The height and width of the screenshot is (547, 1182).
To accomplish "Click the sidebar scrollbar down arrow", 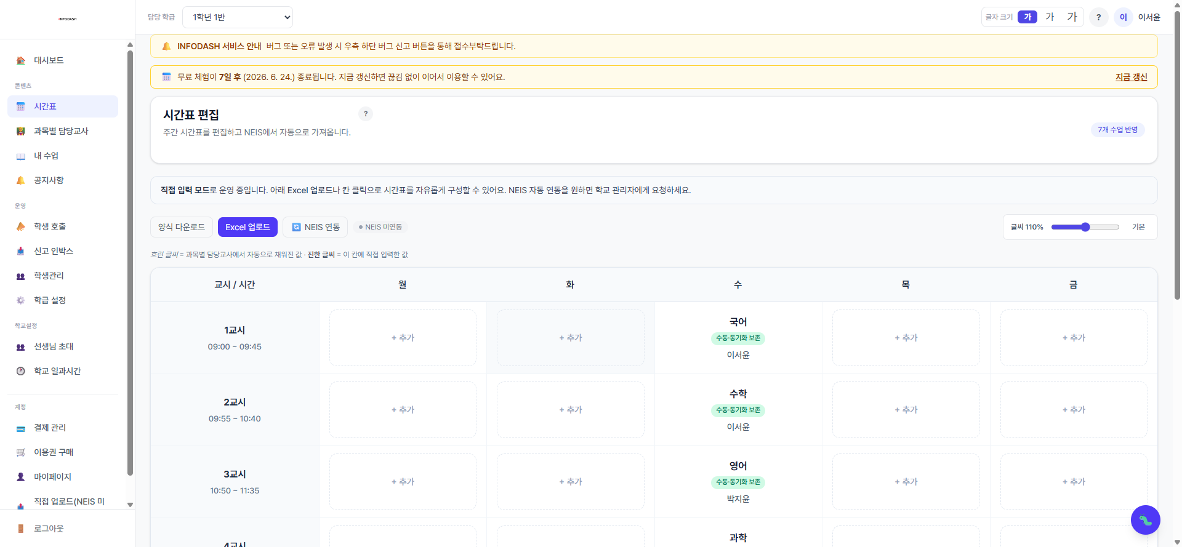I will [x=130, y=505].
